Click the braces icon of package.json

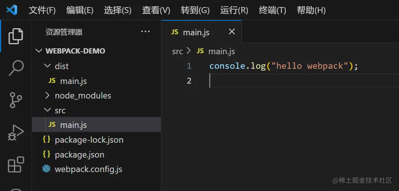(46, 154)
